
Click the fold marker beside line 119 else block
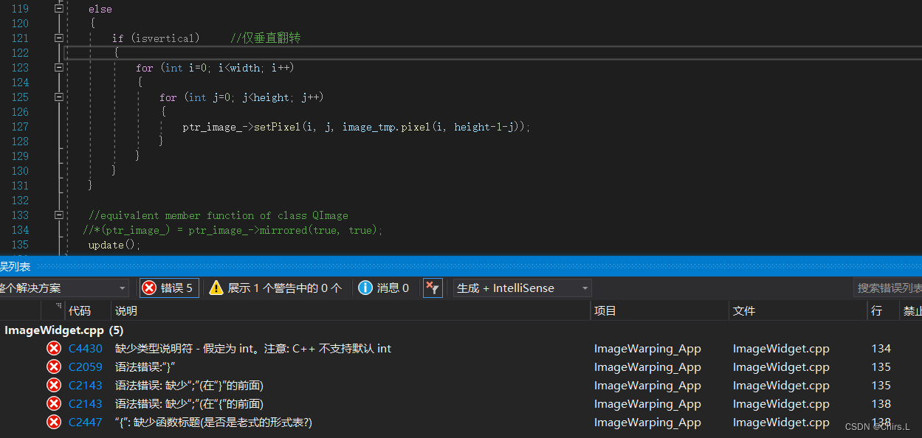[x=58, y=8]
